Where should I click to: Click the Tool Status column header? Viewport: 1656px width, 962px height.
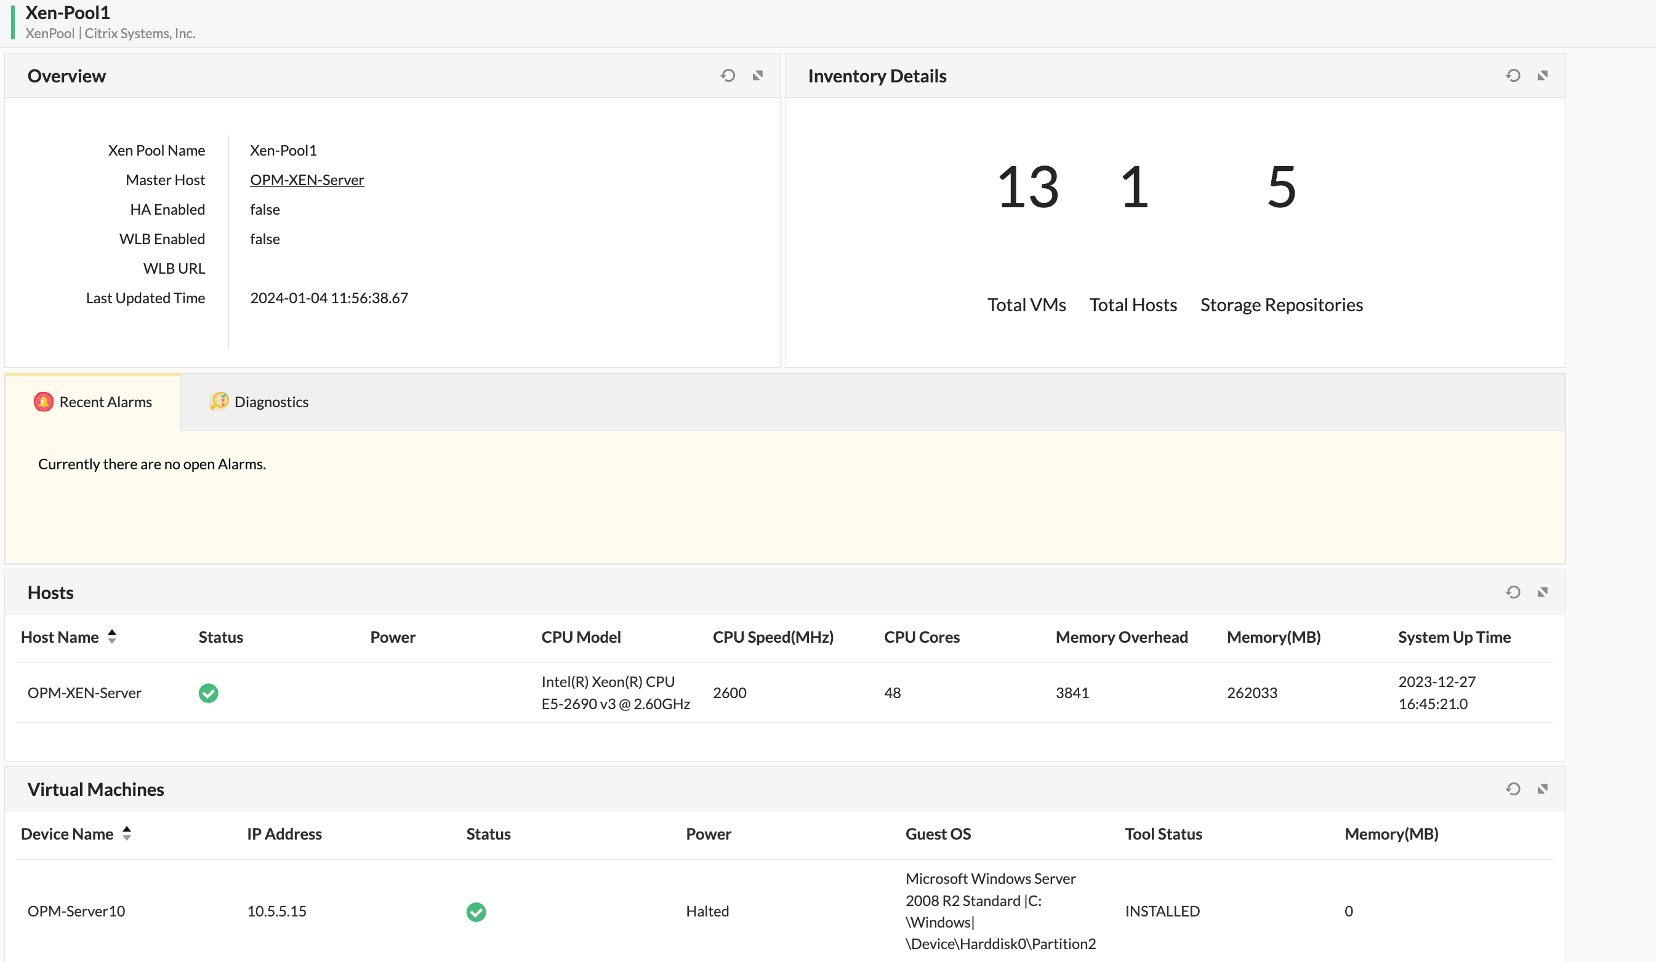click(x=1163, y=834)
